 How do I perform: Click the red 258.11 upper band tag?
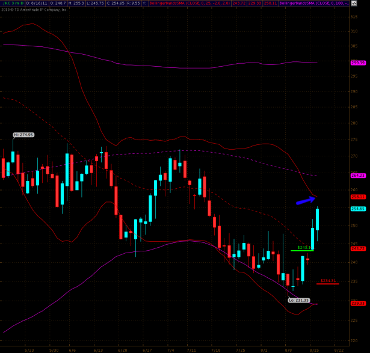358,196
